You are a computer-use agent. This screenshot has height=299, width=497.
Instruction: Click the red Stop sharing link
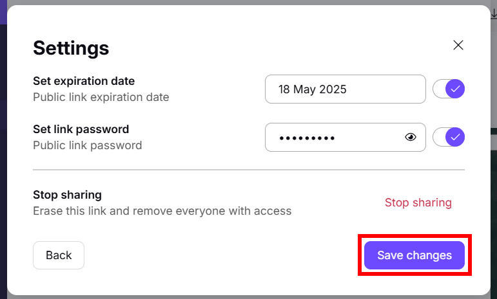pos(418,203)
